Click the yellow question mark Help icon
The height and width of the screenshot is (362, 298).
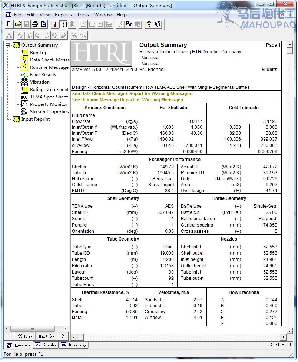[149, 24]
